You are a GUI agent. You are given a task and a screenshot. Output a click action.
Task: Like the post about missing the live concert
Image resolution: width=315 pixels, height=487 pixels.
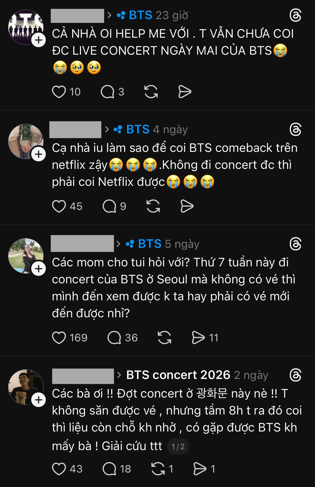tap(60, 92)
